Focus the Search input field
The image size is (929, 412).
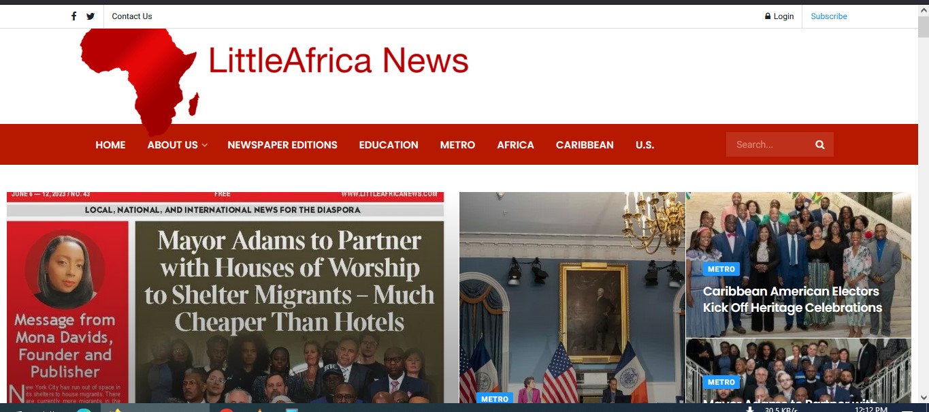point(769,144)
